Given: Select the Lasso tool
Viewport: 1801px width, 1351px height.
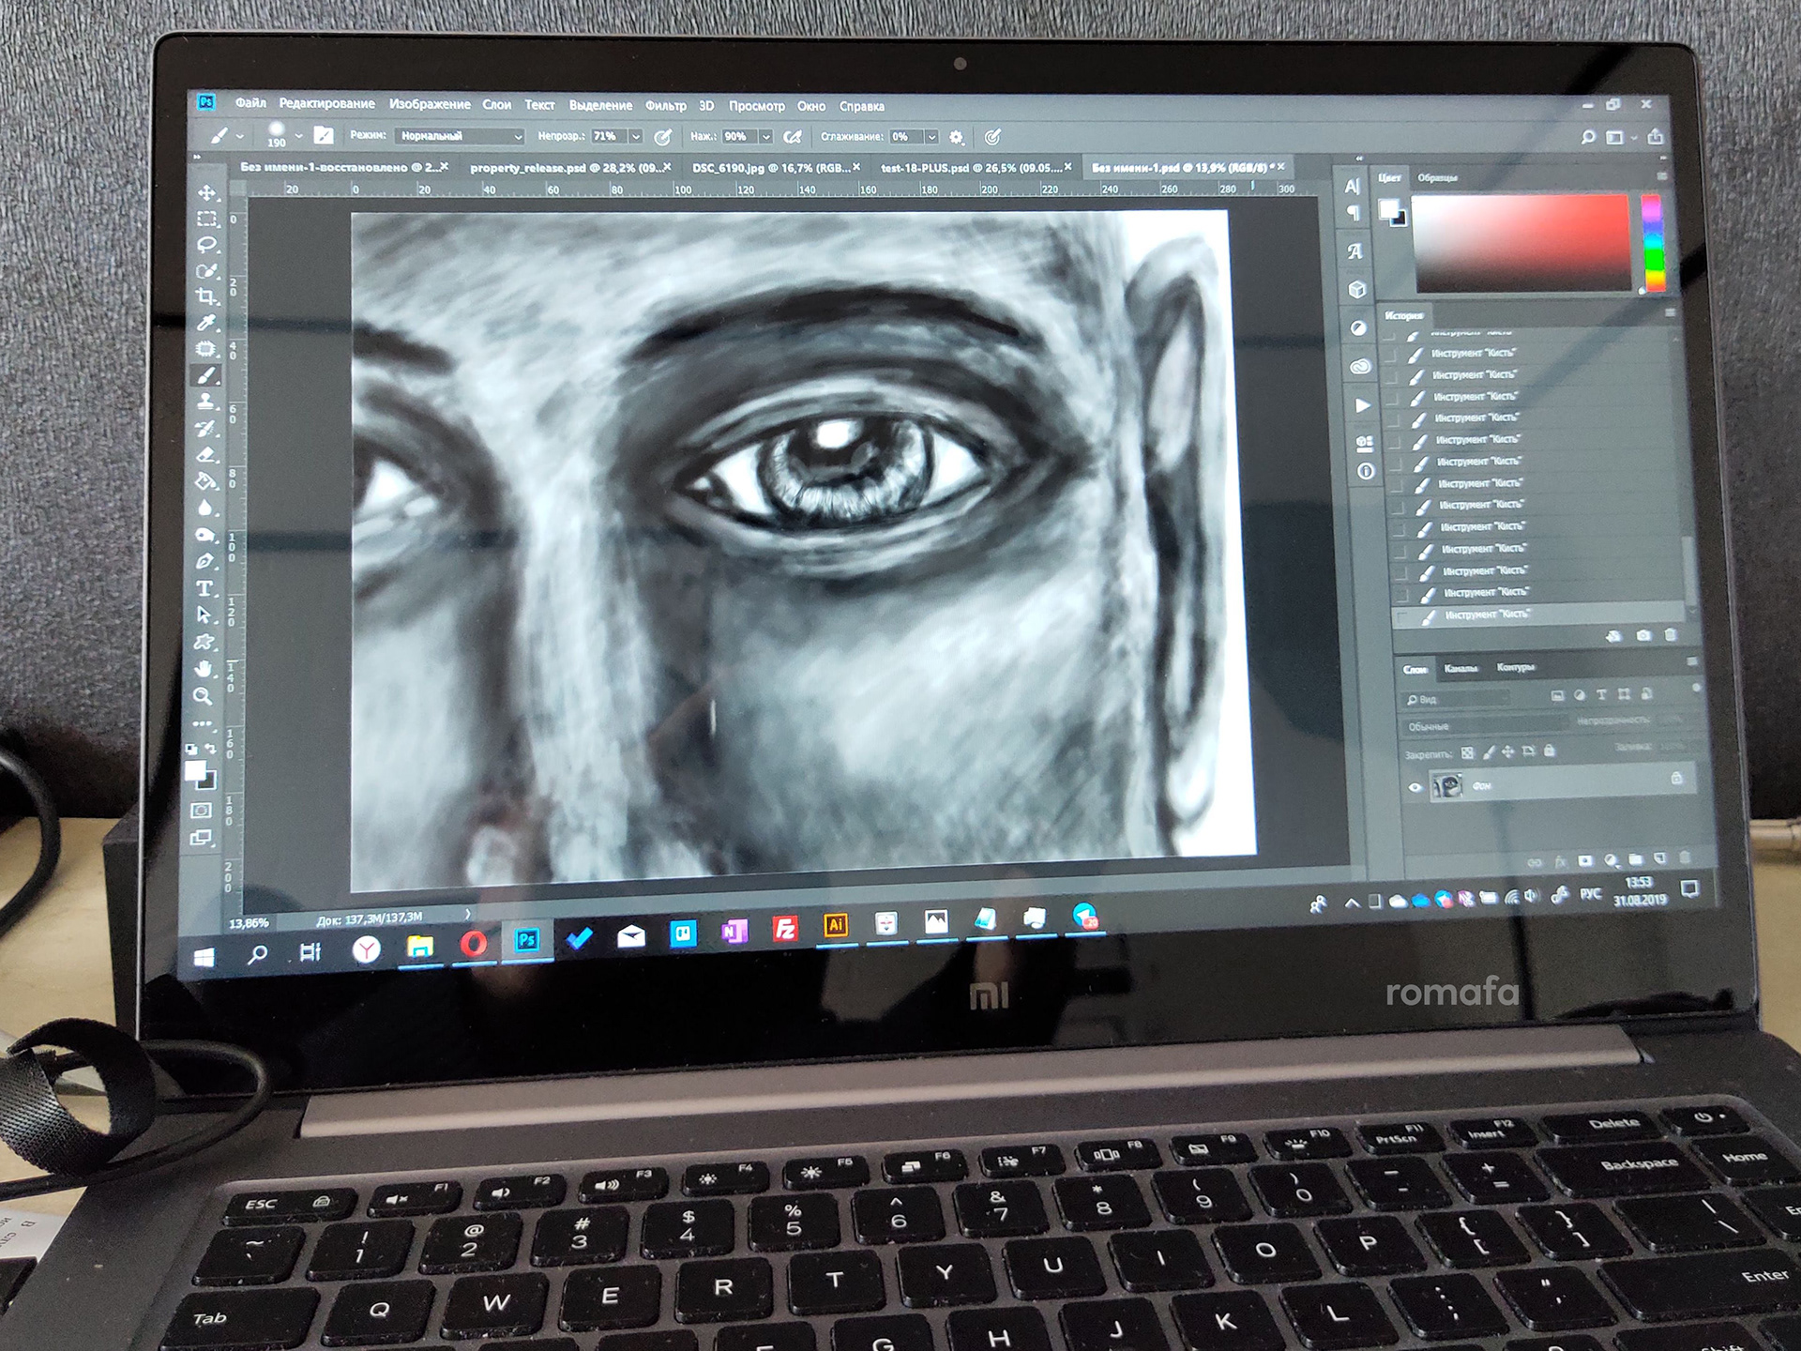Looking at the screenshot, I should (207, 246).
